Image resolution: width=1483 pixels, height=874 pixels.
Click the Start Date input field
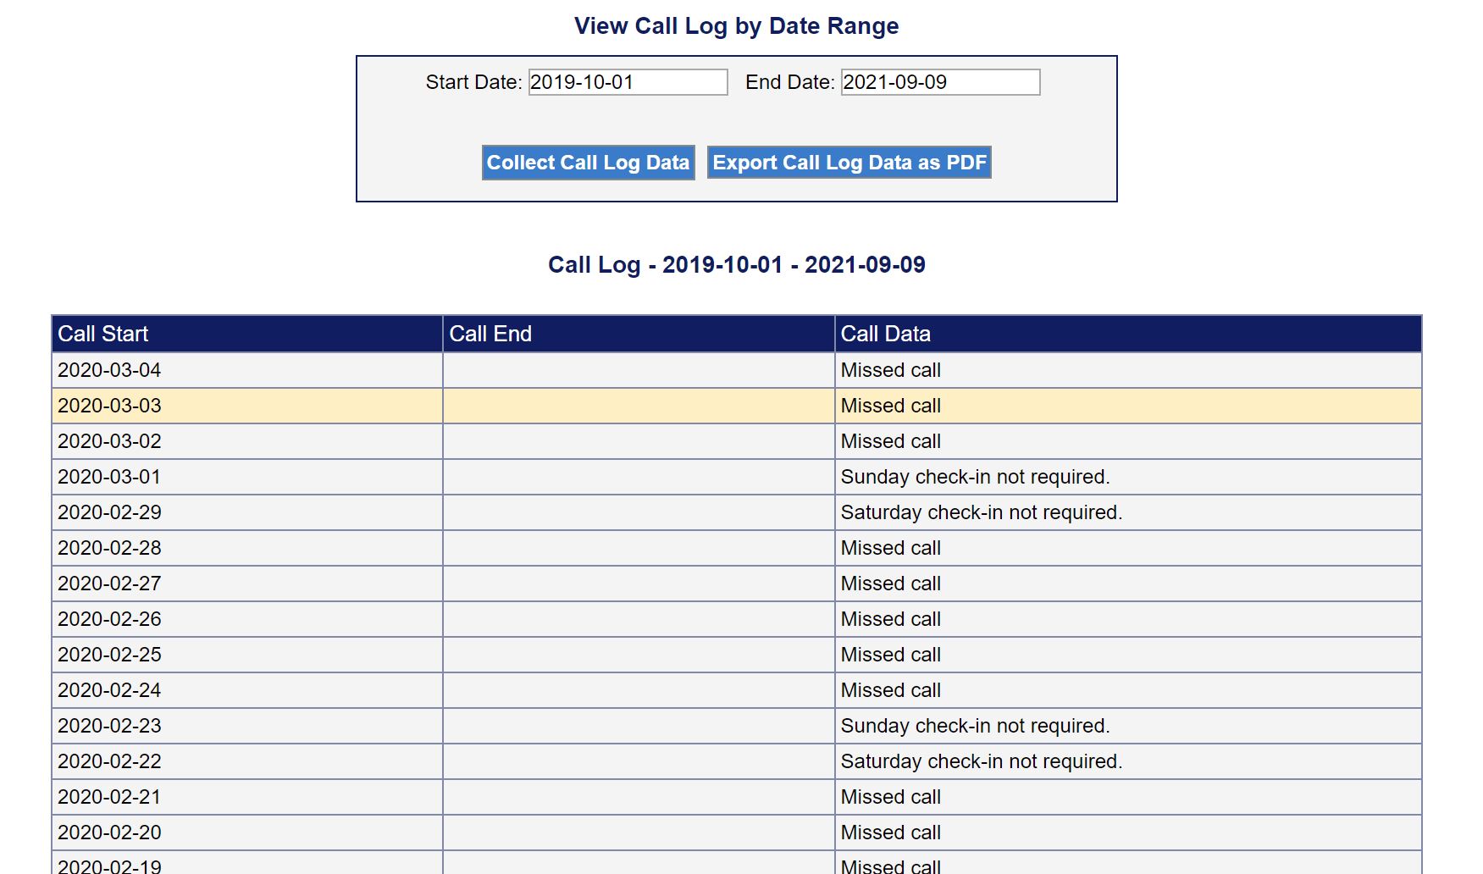628,82
